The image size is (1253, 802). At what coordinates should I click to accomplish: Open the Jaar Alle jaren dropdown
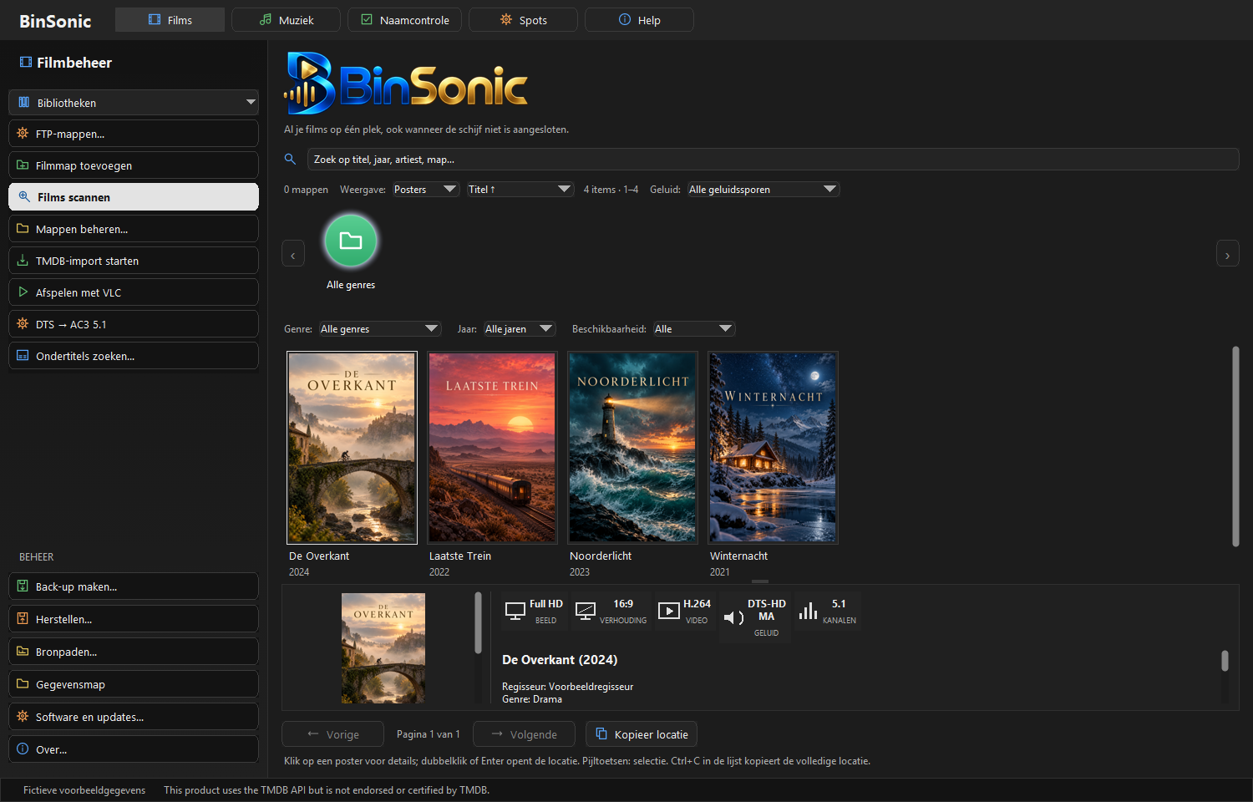coord(520,329)
